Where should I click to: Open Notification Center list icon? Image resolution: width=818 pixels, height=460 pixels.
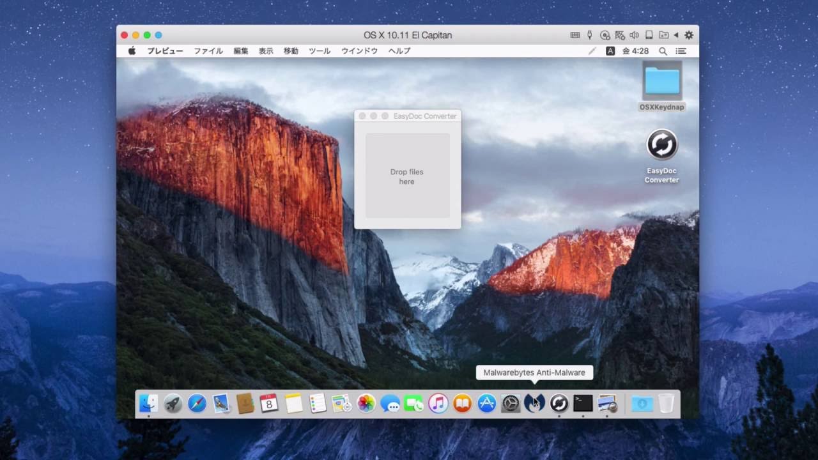(681, 51)
